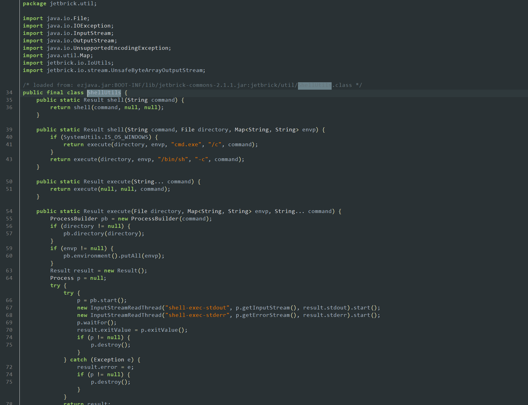Click the 'p = pb.start();' statement
This screenshot has height=405, width=528.
tap(102, 300)
